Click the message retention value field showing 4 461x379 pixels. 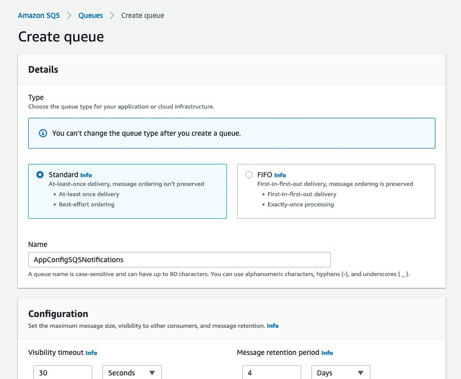click(x=271, y=373)
